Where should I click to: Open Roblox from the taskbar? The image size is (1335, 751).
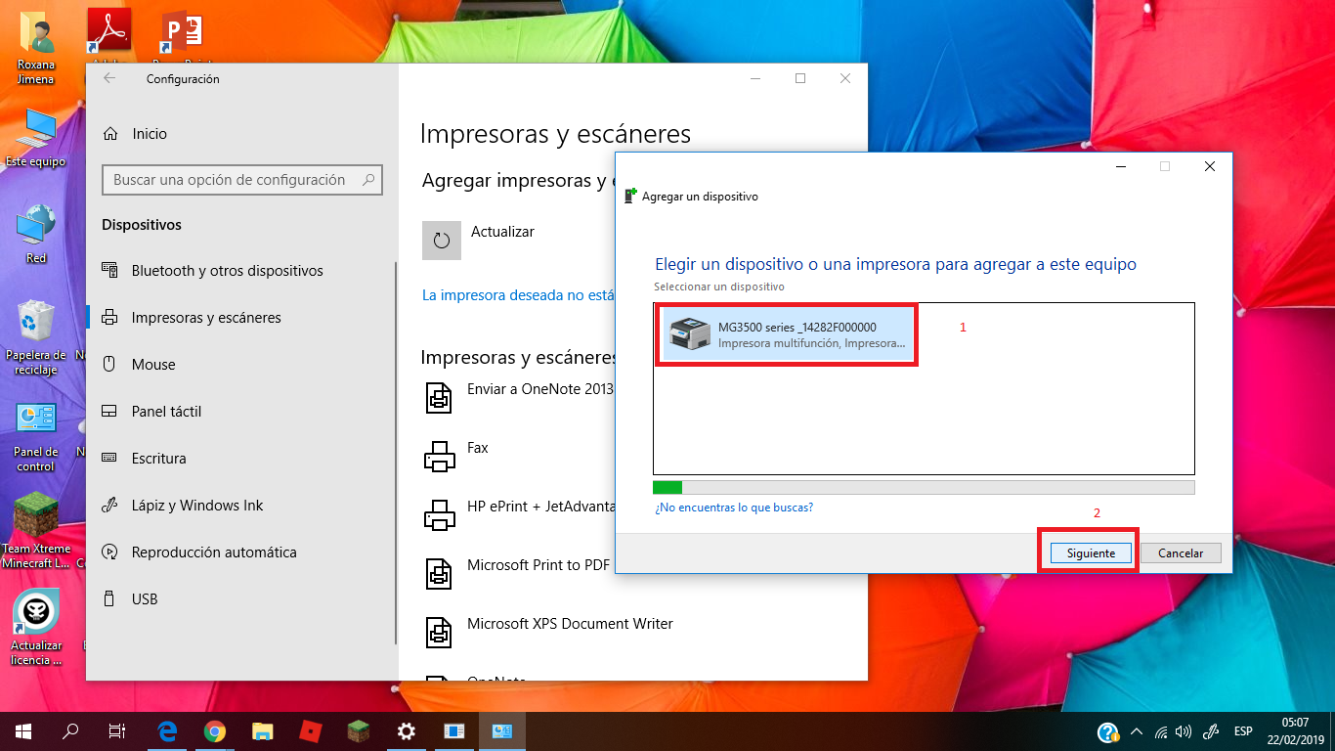tap(310, 731)
